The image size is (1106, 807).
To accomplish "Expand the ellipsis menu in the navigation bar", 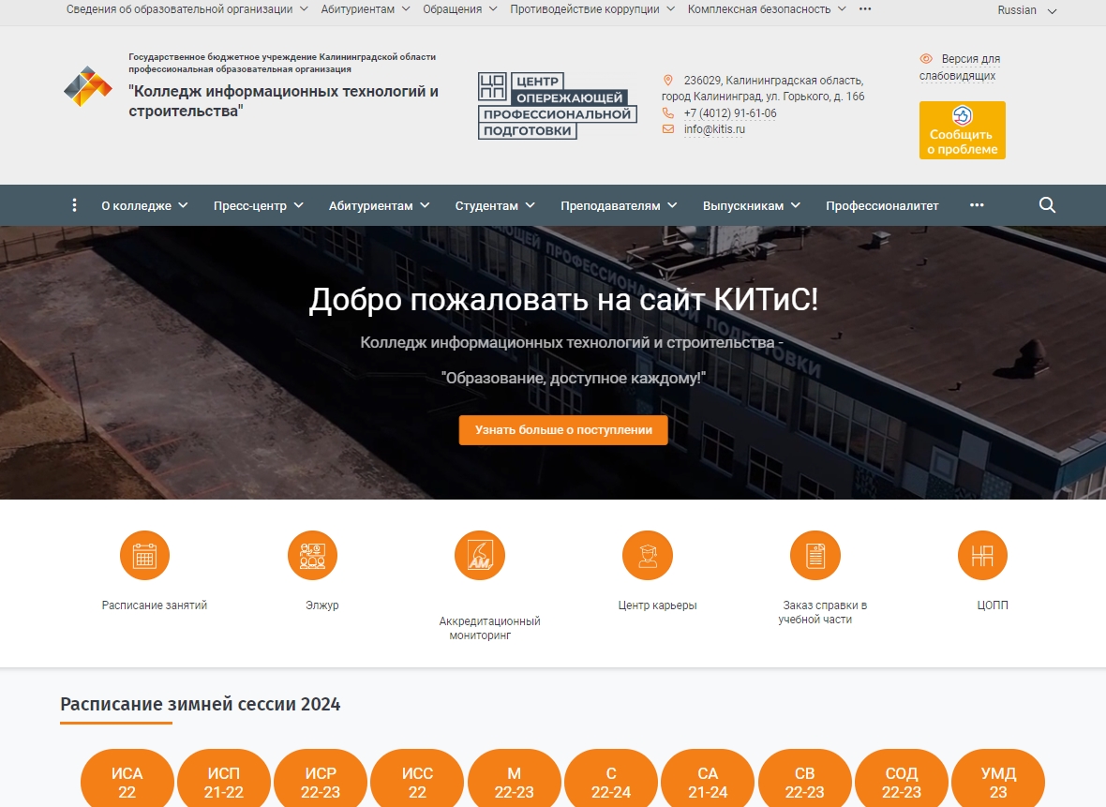I will [977, 204].
